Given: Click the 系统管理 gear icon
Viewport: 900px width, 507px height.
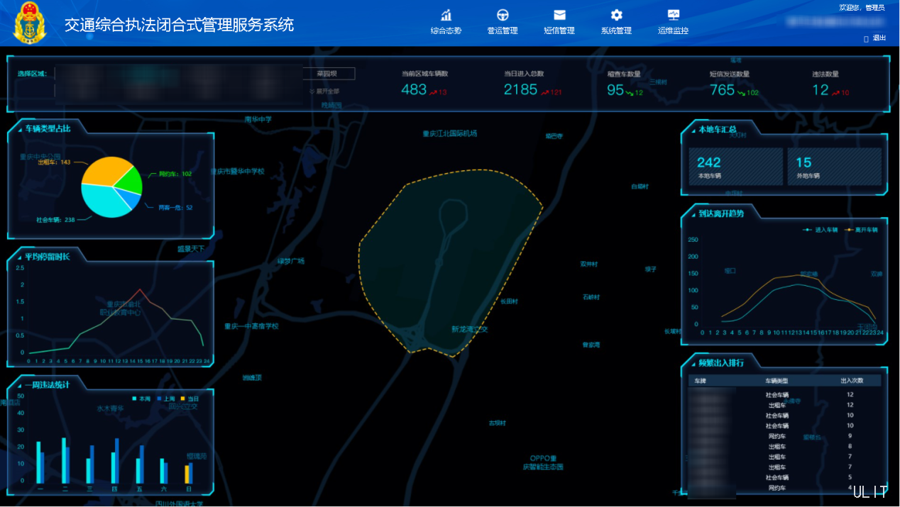Looking at the screenshot, I should pyautogui.click(x=615, y=16).
